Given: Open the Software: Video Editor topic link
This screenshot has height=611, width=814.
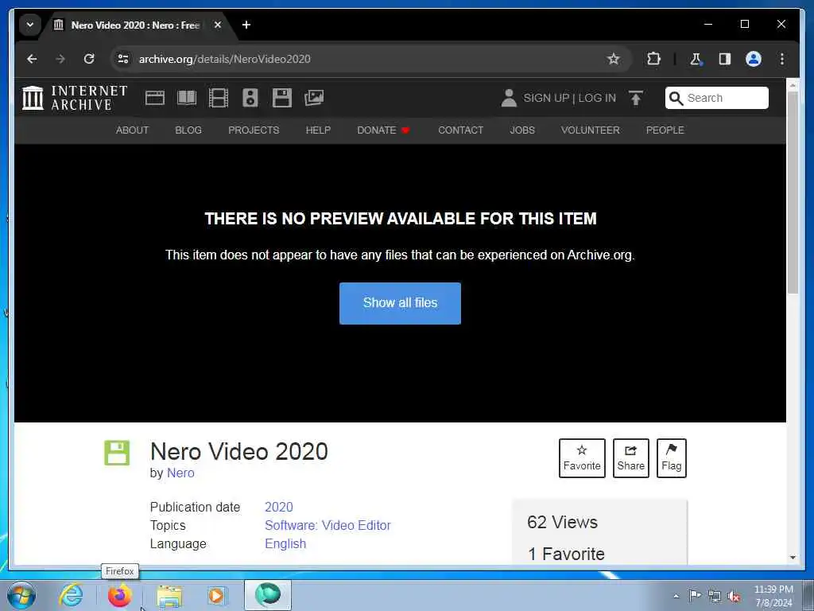Looking at the screenshot, I should click(x=328, y=525).
